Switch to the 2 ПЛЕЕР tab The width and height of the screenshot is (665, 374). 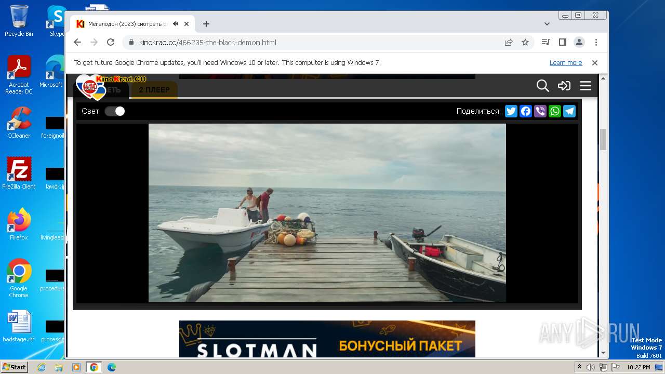pos(154,90)
